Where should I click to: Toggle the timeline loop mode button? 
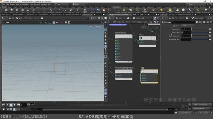tap(11, 109)
